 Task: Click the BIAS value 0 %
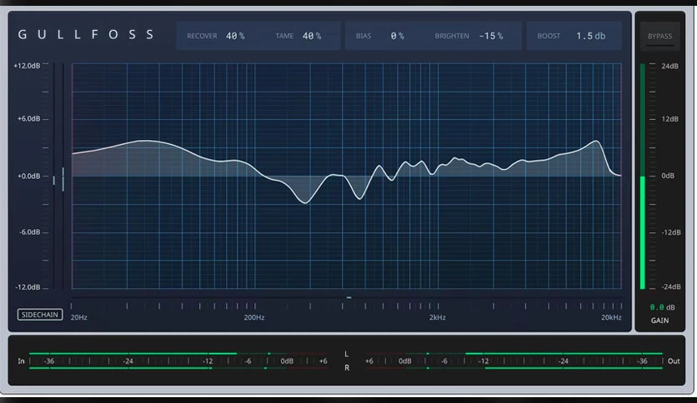point(398,36)
